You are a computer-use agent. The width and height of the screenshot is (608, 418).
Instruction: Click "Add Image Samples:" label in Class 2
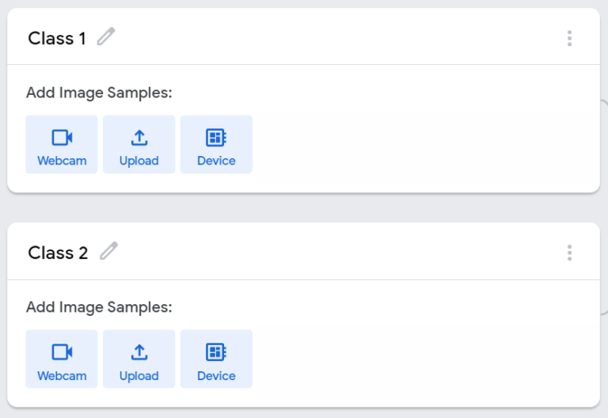99,307
